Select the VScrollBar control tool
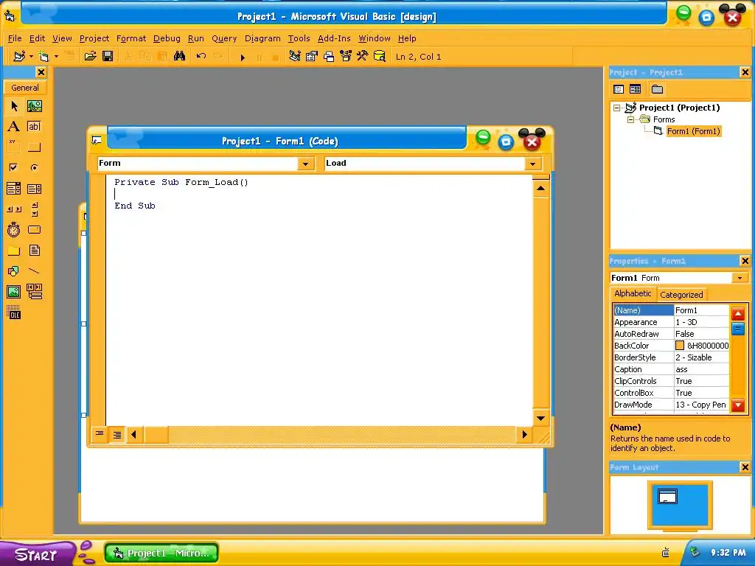The height and width of the screenshot is (566, 755). (x=34, y=209)
